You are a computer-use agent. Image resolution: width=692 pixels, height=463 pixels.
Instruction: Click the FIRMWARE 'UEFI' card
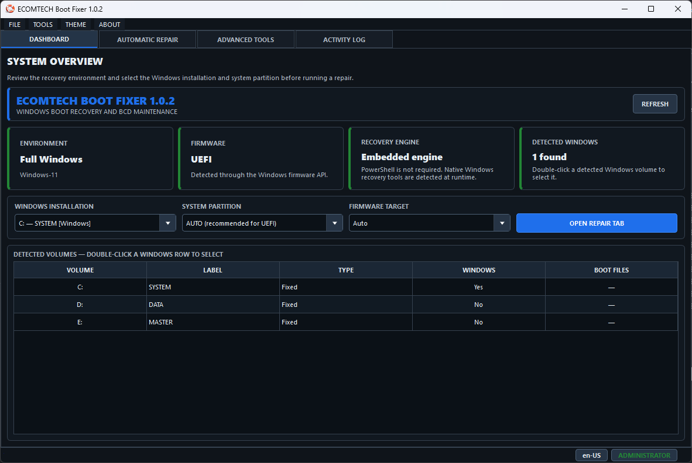click(x=261, y=158)
